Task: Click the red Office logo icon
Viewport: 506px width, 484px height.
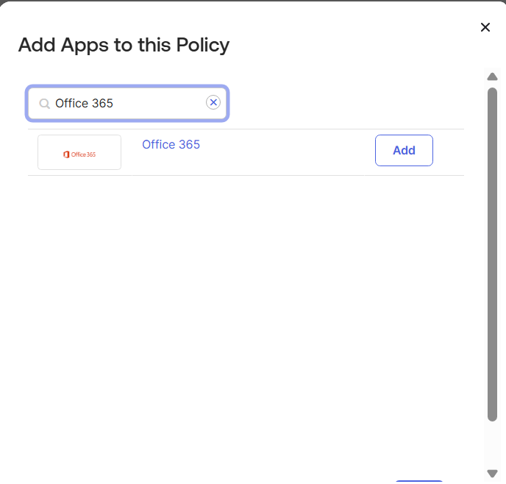Action: 67,154
